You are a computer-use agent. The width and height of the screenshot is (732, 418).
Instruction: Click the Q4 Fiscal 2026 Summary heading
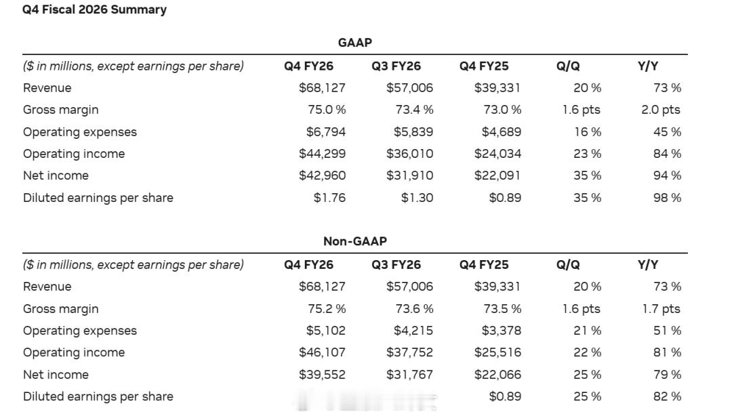click(x=94, y=9)
